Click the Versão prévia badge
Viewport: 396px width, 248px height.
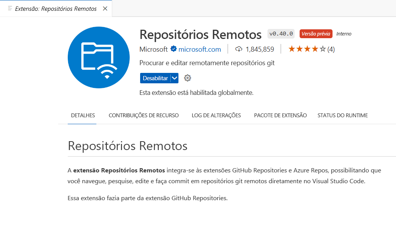coord(316,34)
